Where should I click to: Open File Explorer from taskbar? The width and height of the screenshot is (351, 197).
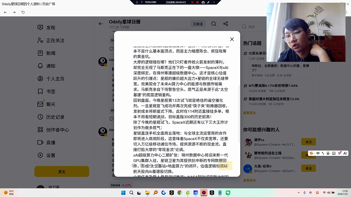[x=147, y=193]
